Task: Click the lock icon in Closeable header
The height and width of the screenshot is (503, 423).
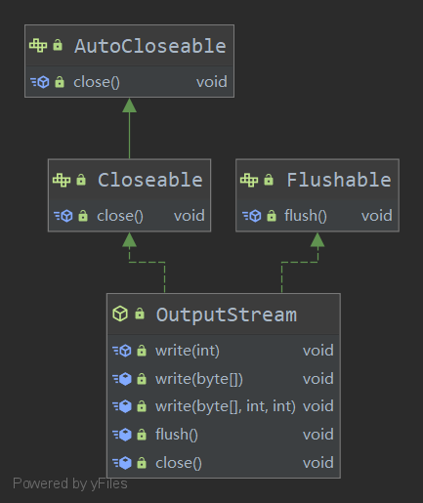Action: coord(81,180)
